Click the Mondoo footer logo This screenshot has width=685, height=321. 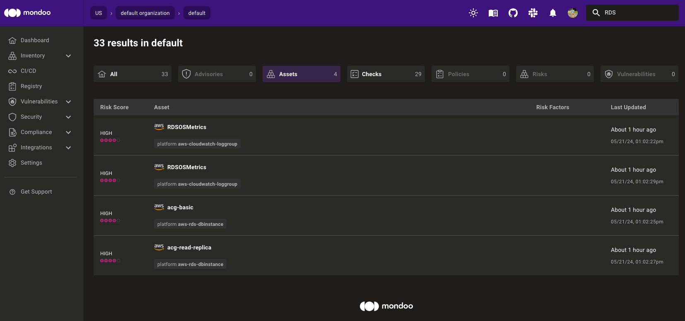pos(386,306)
